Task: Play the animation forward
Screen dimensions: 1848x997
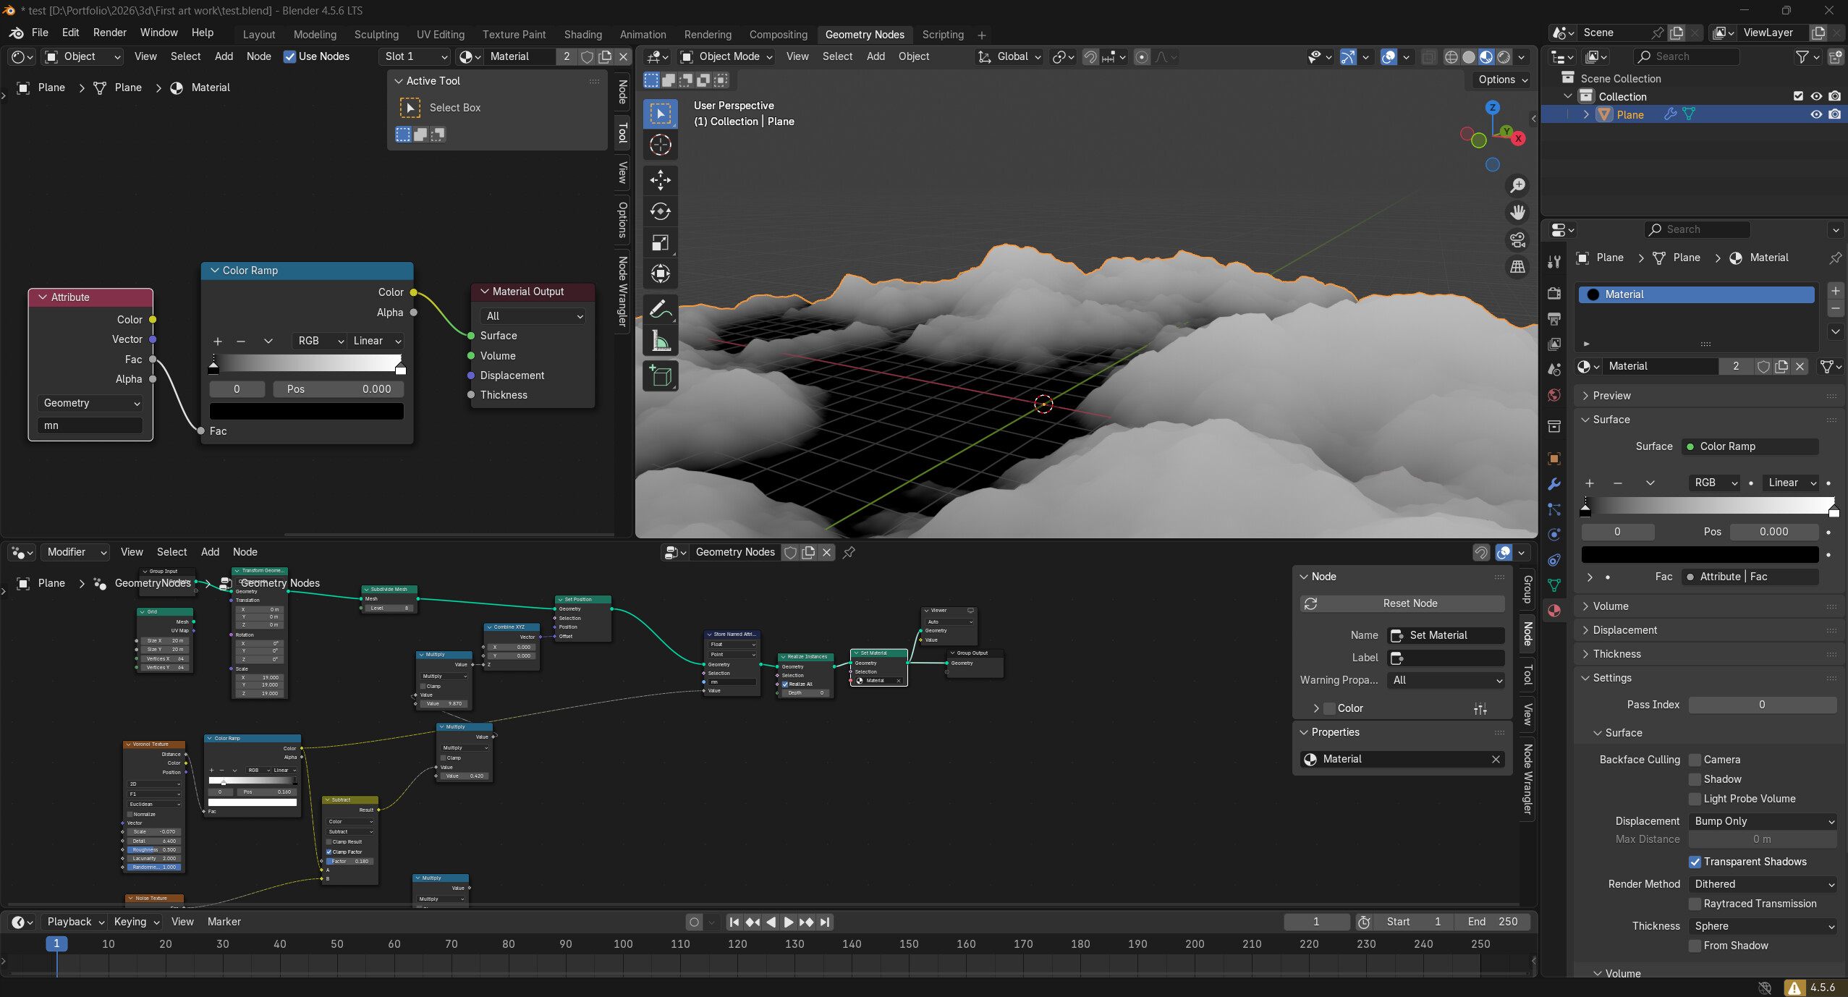Action: pos(788,922)
